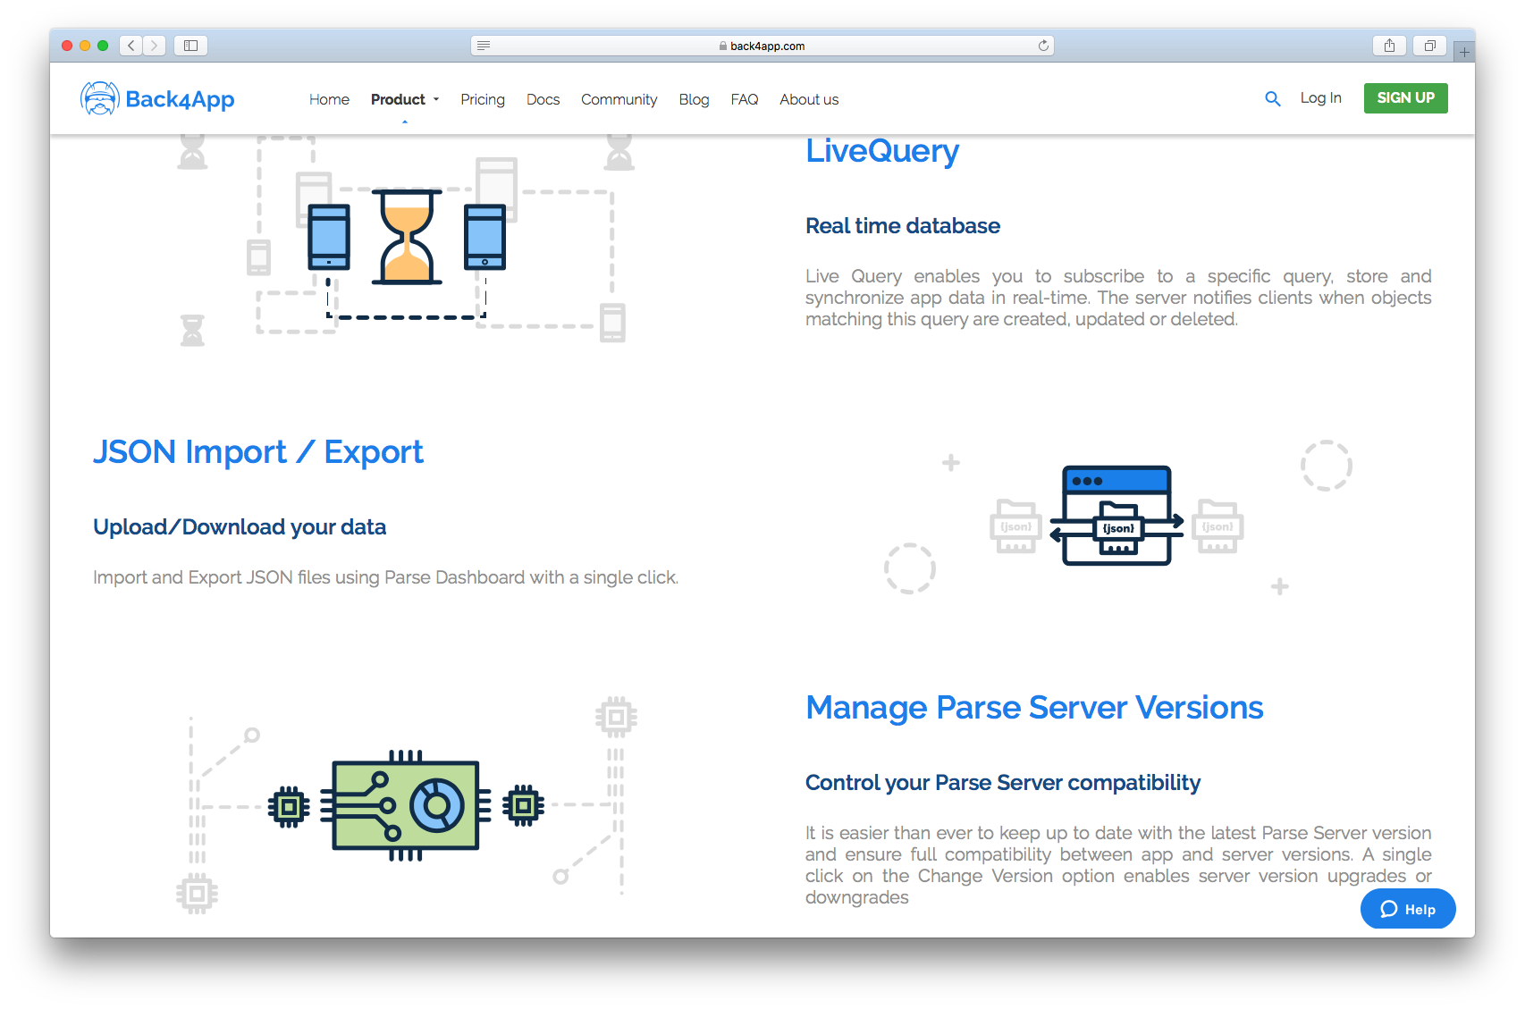The width and height of the screenshot is (1525, 1009).
Task: Click the orange hourglass LiveQuery illustration
Action: (x=407, y=237)
